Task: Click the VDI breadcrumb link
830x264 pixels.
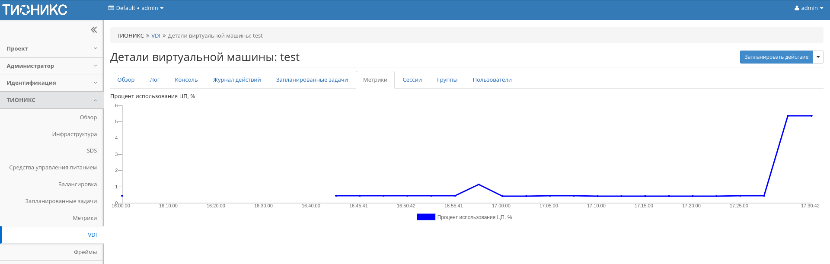Action: [156, 36]
